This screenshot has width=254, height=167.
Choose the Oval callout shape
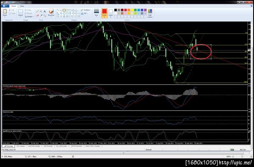tap(73, 16)
